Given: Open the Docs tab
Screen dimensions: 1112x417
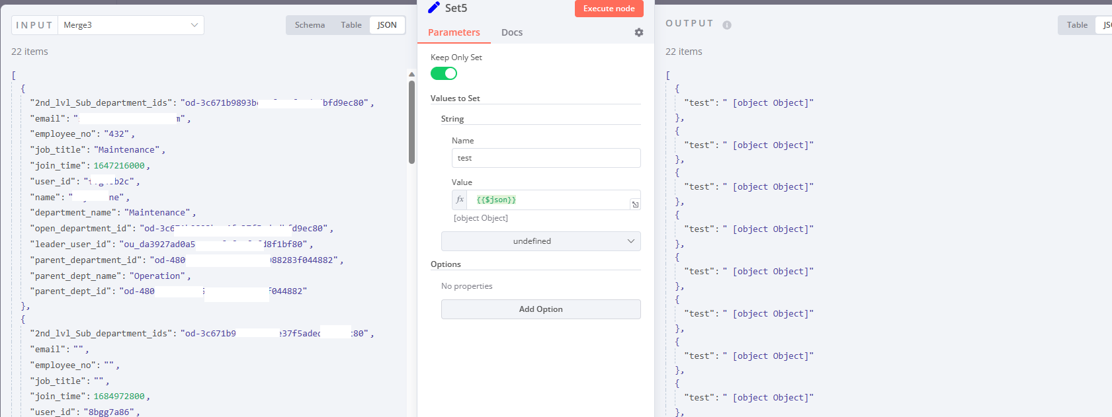Looking at the screenshot, I should [512, 32].
